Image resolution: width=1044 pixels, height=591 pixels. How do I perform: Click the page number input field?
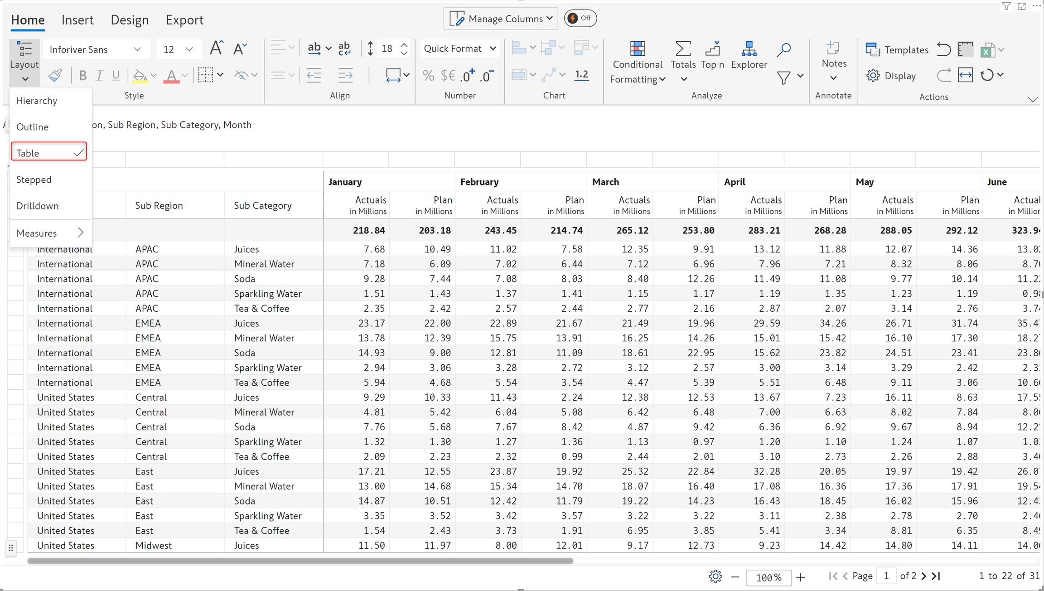tap(886, 576)
